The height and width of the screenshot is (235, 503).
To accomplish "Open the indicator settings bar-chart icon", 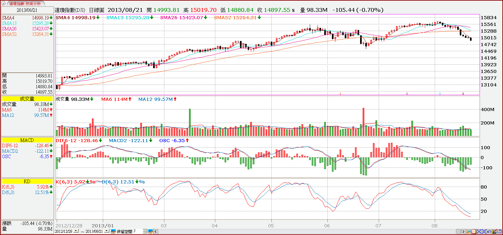I will [494, 231].
